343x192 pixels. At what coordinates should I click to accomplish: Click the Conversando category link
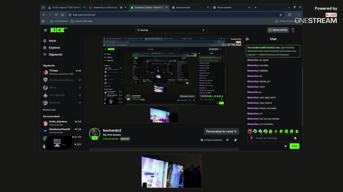pyautogui.click(x=110, y=139)
